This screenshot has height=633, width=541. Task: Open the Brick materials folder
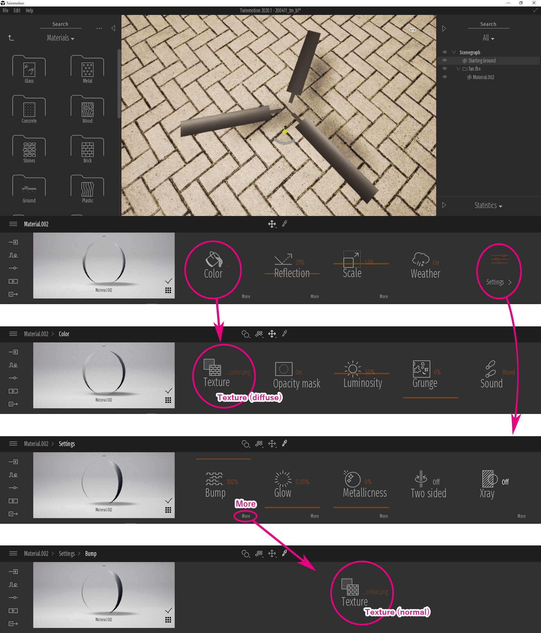pos(87,149)
